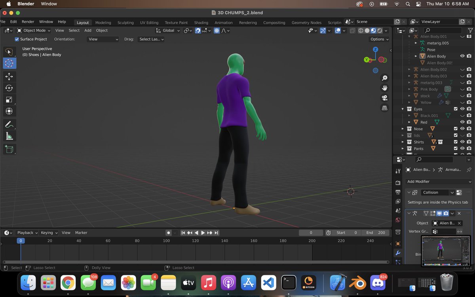Switch to the Modeling workspace tab
Viewport: 475px width, 297px height.
pyautogui.click(x=103, y=23)
